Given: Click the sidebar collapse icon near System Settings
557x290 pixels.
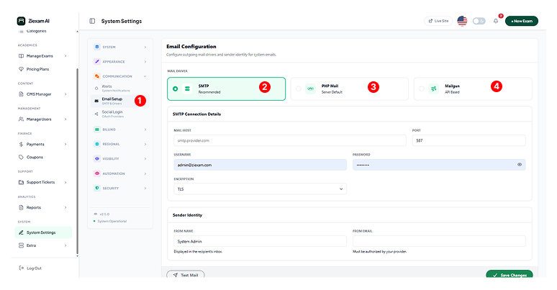Looking at the screenshot, I should (92, 21).
